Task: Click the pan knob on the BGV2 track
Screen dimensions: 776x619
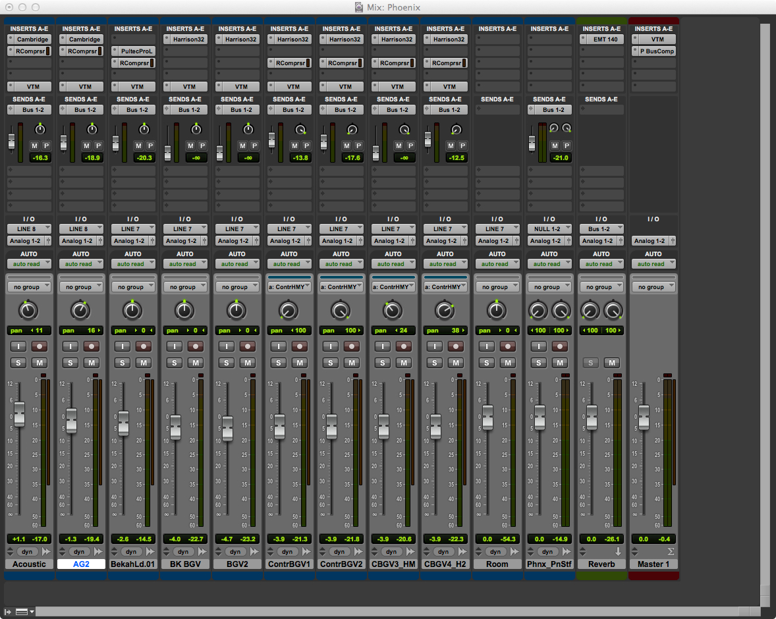Action: [x=236, y=310]
